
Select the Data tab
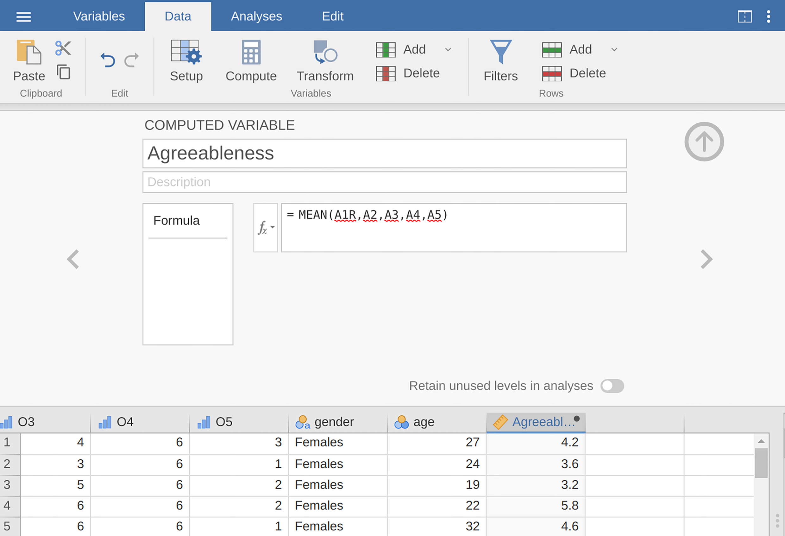pos(178,16)
